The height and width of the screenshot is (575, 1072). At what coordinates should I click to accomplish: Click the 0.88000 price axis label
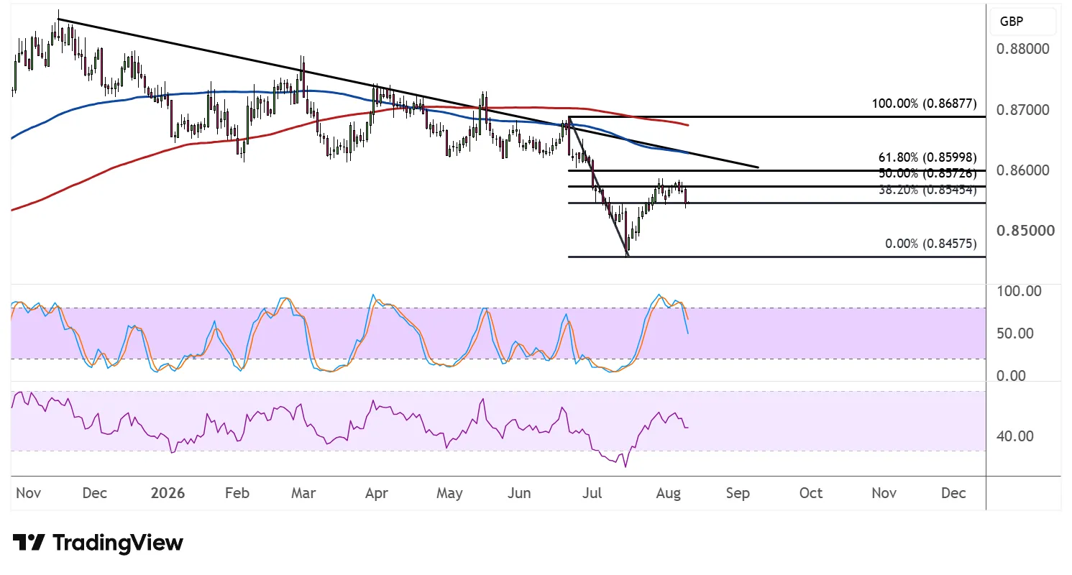click(x=1024, y=50)
